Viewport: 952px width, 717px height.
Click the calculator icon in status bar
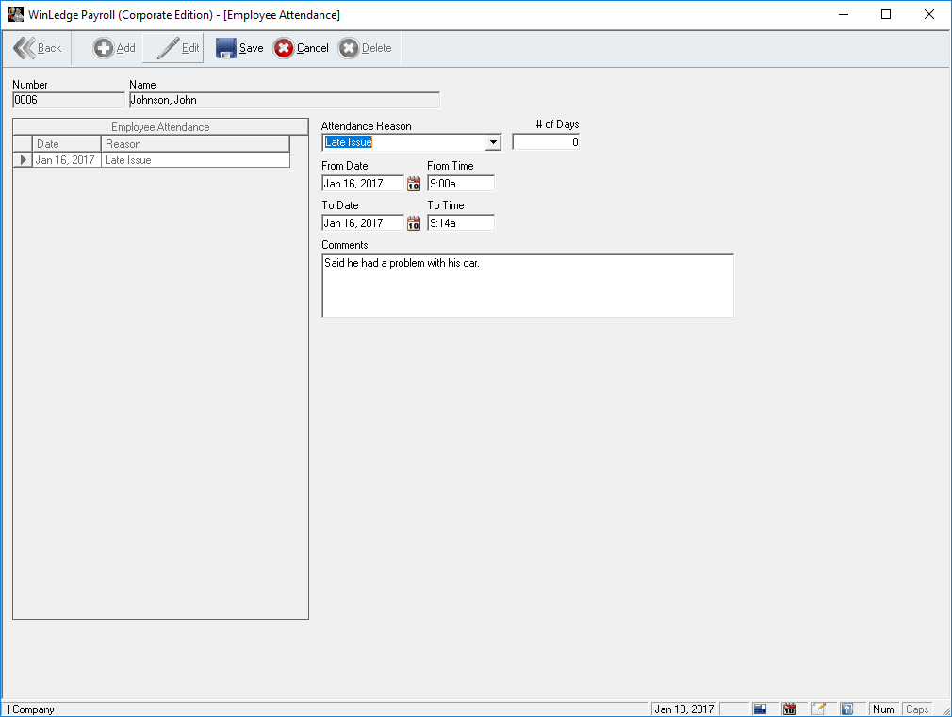tap(760, 709)
